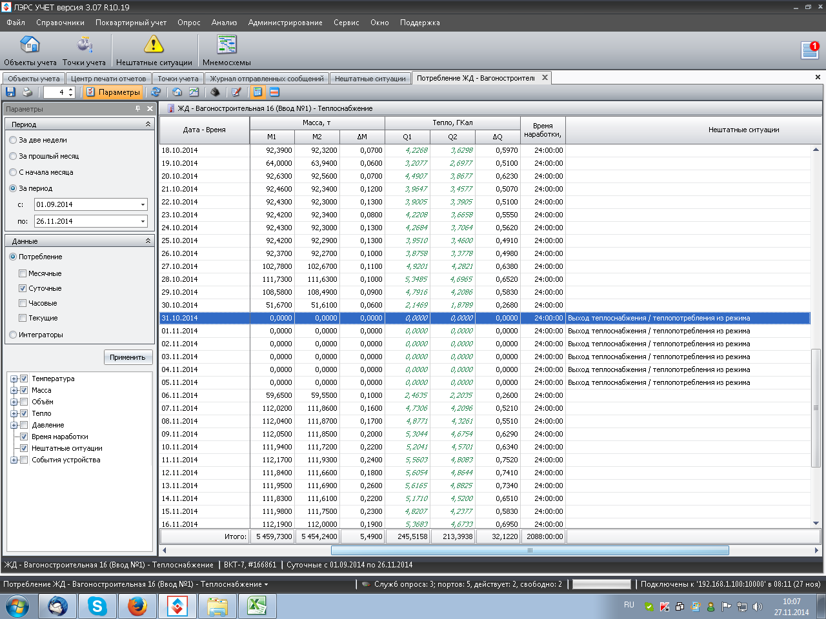Screen dimensions: 826x619
Task: Click the blue-red table layout icon
Action: click(274, 92)
